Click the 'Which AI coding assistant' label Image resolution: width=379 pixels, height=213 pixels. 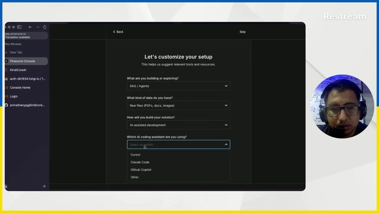(x=157, y=137)
